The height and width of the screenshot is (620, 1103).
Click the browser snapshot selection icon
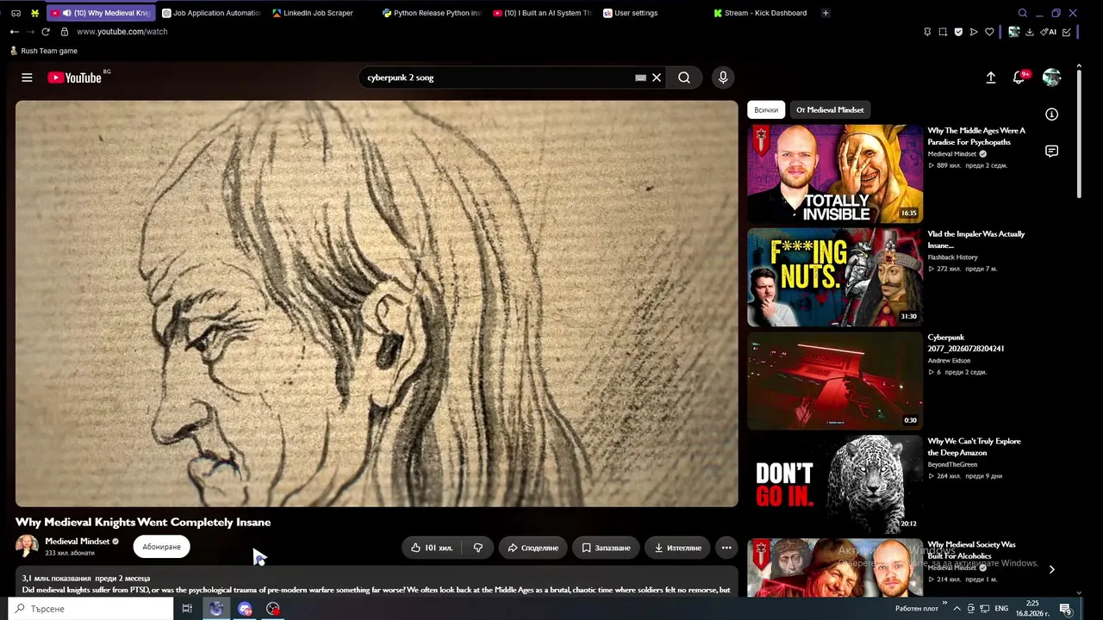point(943,32)
